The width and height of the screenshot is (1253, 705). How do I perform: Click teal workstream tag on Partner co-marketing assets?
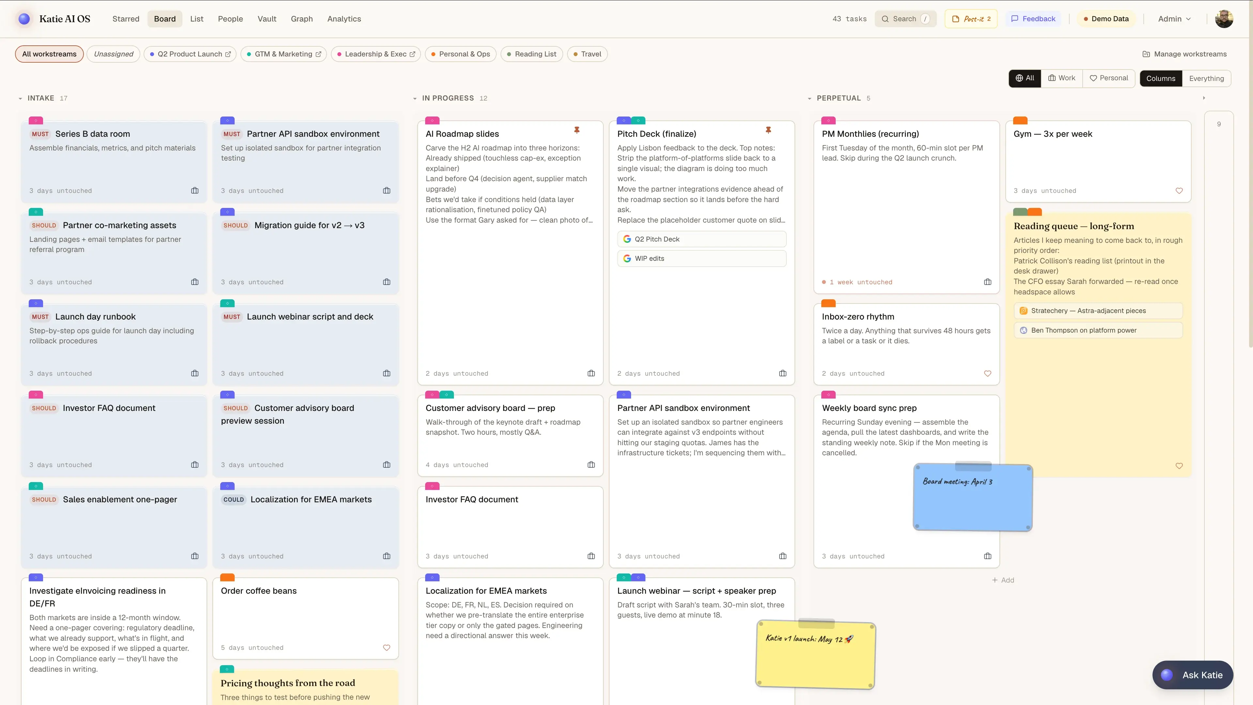[36, 211]
